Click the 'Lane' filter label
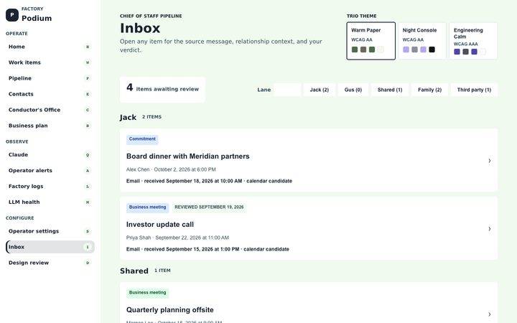 tap(264, 90)
